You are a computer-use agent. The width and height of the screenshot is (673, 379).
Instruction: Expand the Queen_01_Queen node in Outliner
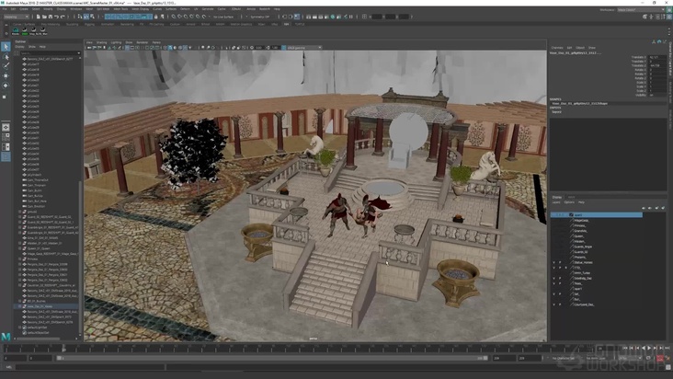click(19, 248)
